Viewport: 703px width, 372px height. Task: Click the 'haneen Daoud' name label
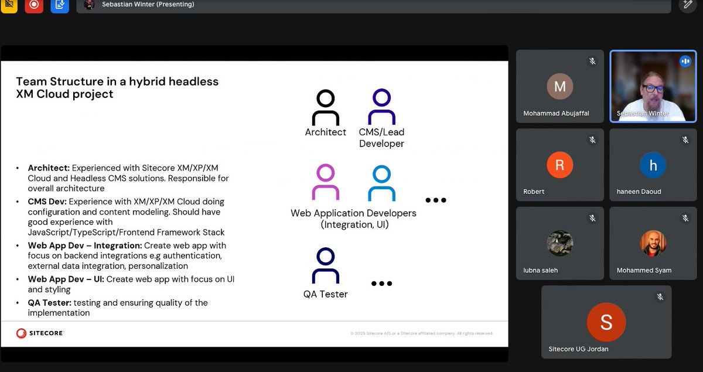639,192
